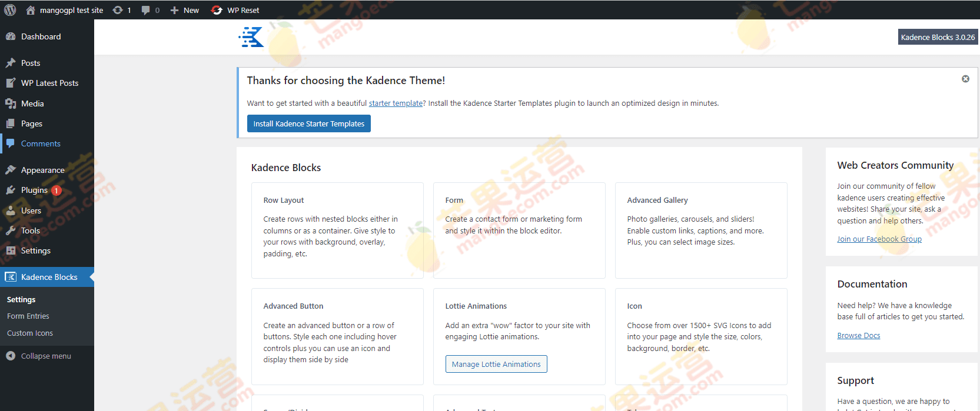Image resolution: width=980 pixels, height=411 pixels.
Task: Click the Kadence Blocks 3.0.26 version badge
Action: 938,37
